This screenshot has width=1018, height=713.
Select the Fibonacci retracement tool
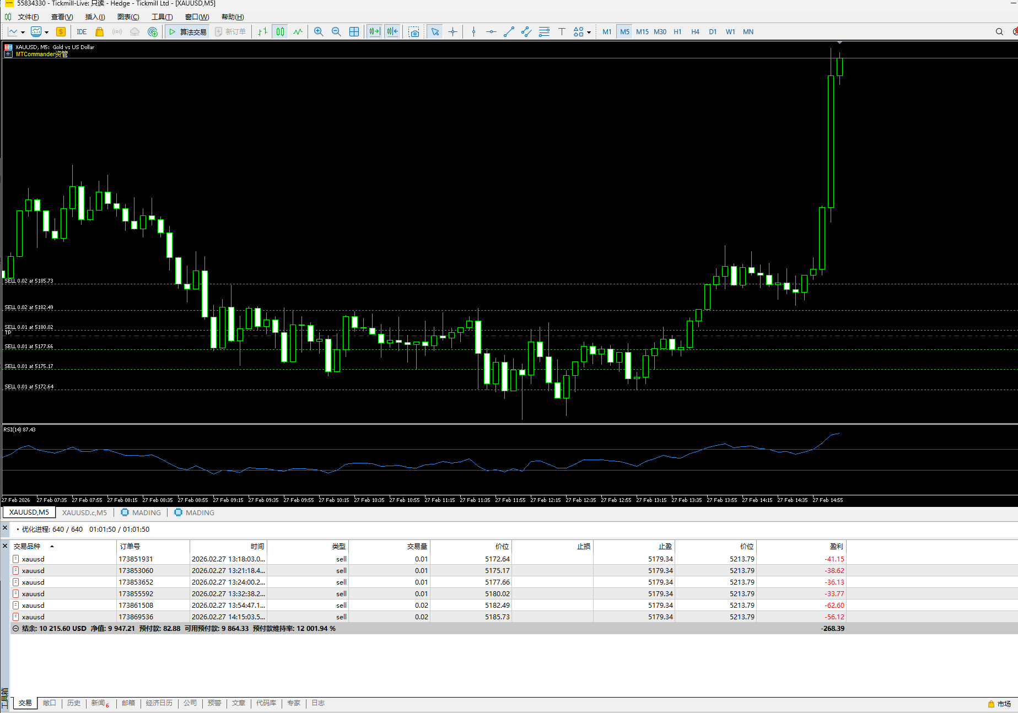(x=544, y=32)
